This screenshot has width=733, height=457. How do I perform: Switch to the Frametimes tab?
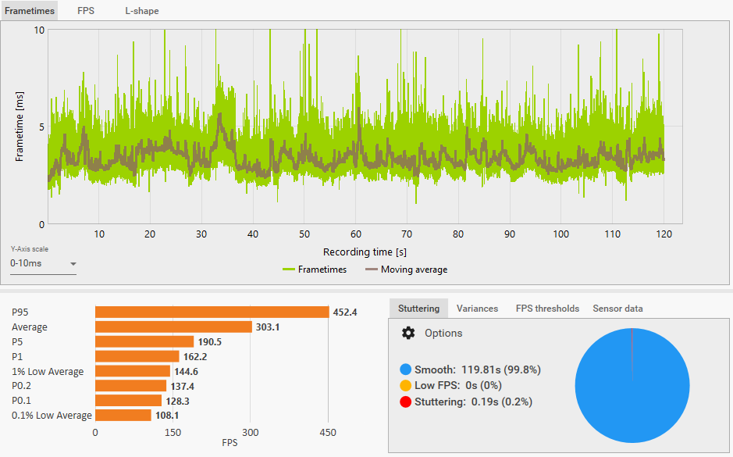coord(30,10)
